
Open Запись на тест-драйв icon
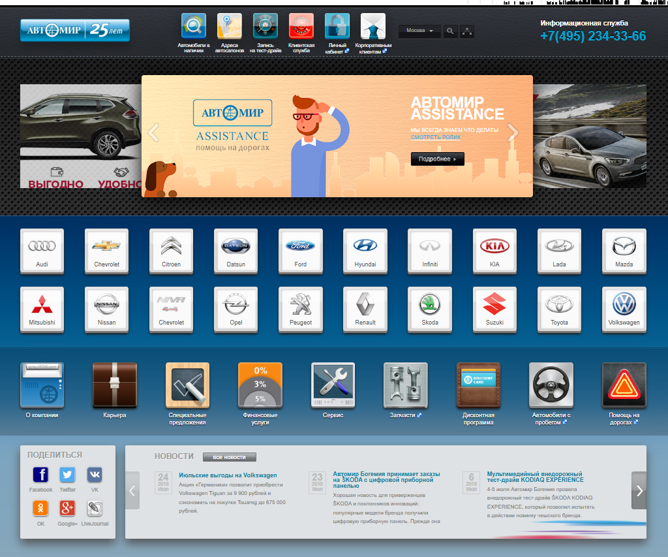pos(265,26)
